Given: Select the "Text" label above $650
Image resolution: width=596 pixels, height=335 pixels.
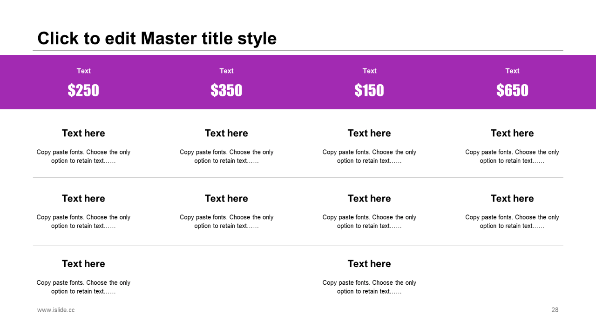Looking at the screenshot, I should pos(512,71).
